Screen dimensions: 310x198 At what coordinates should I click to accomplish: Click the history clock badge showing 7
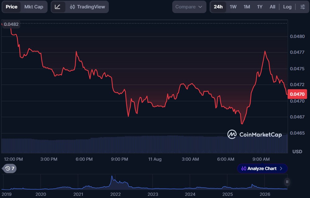coord(9,168)
